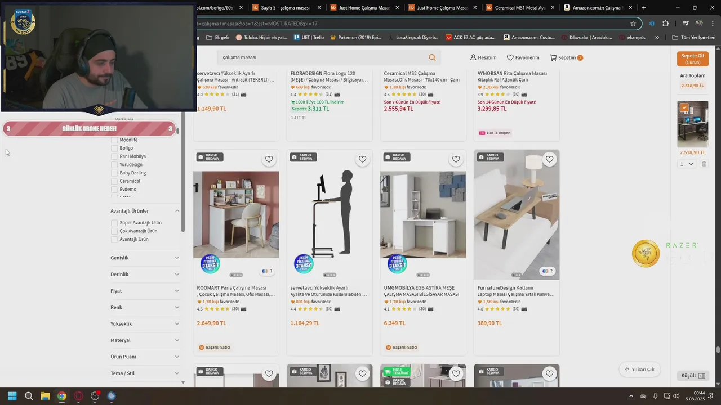Click Küçült to shrink cart panel
Screen dimensions: 721x405
(x=693, y=376)
